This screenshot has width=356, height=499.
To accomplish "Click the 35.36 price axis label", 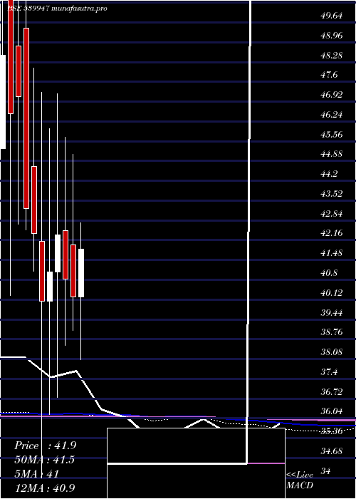I will coord(332,431).
